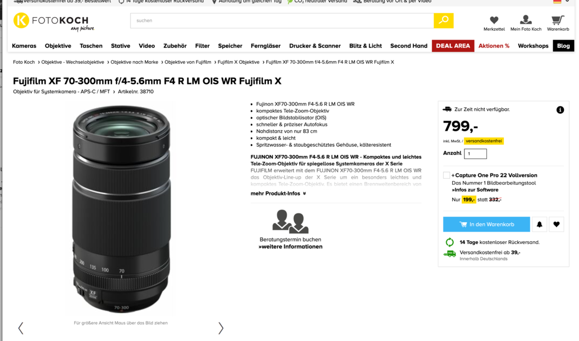Click the In den Warenkorb button
The height and width of the screenshot is (341, 579).
pyautogui.click(x=486, y=224)
